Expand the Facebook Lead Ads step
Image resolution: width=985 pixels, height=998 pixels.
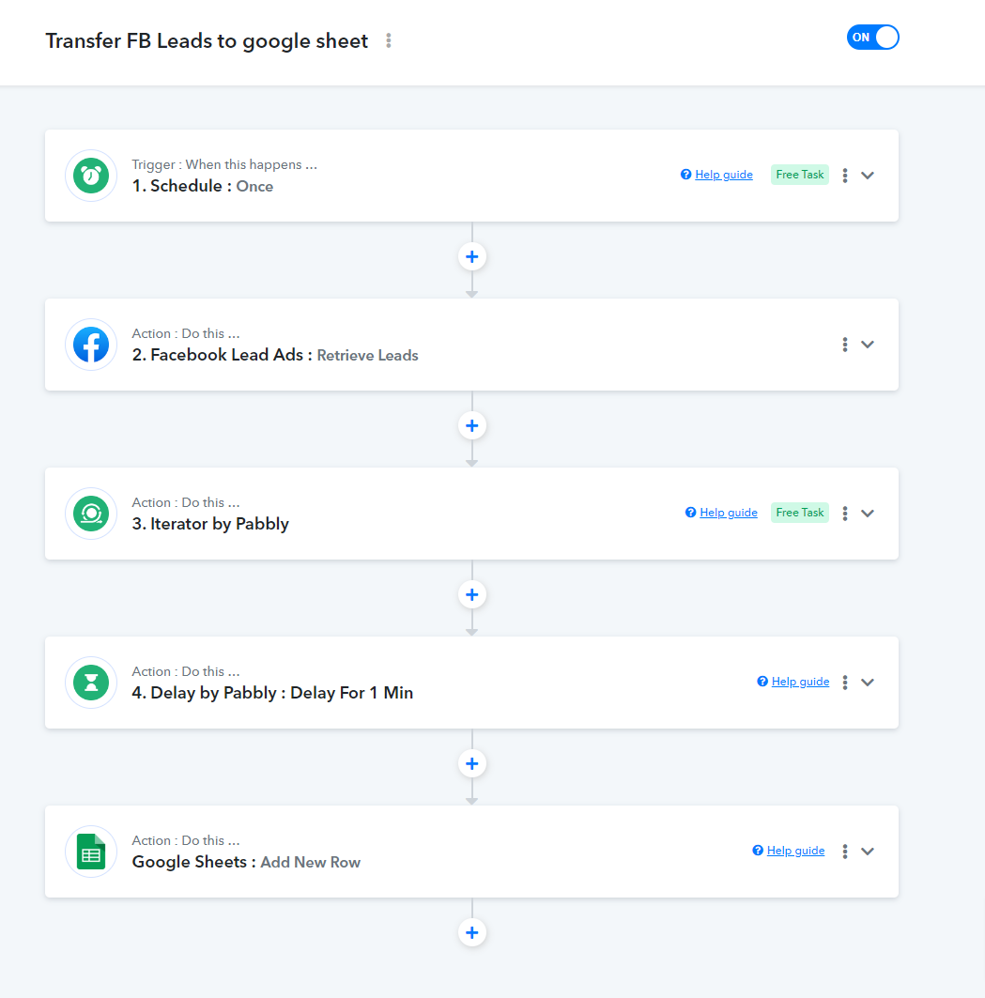[868, 345]
